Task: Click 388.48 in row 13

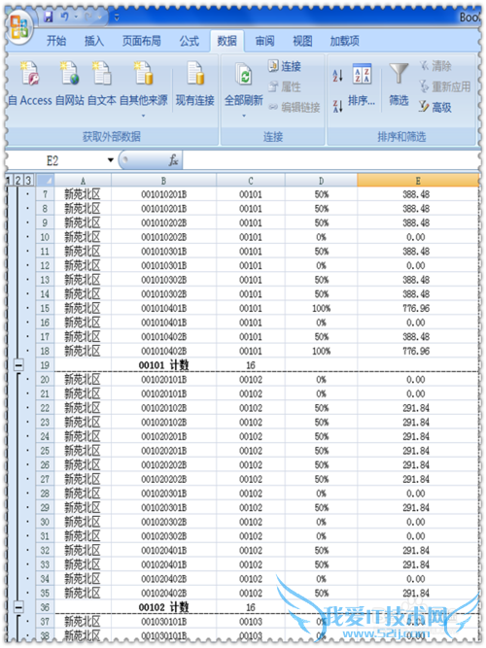Action: pos(417,280)
